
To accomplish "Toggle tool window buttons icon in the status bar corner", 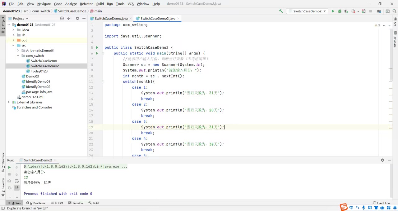I will click(3, 209).
